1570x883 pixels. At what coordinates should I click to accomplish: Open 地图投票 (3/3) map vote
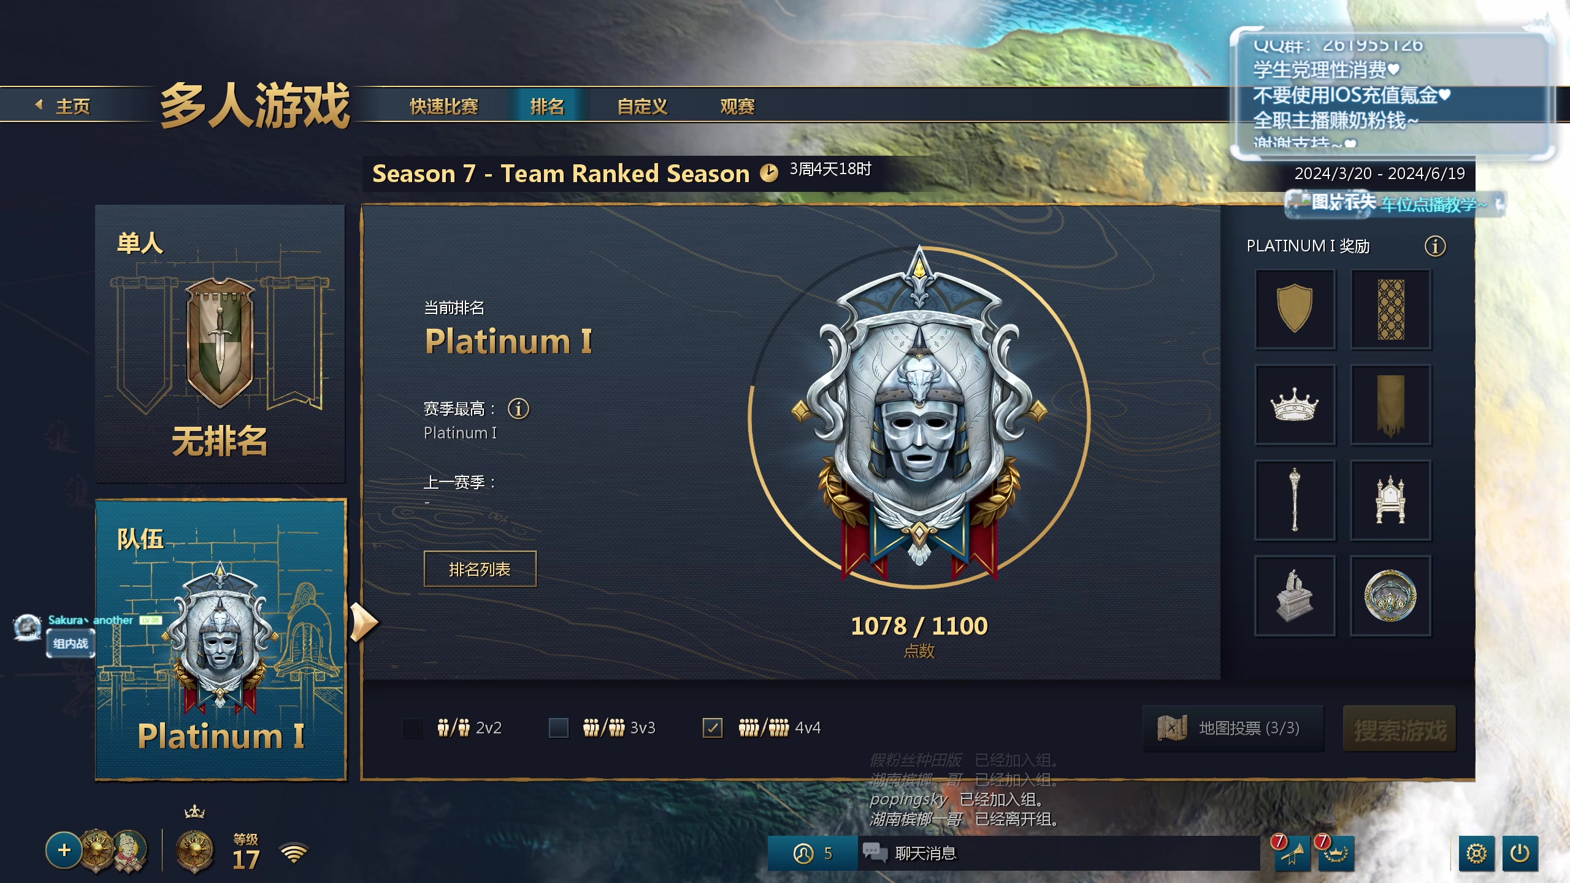[1233, 728]
